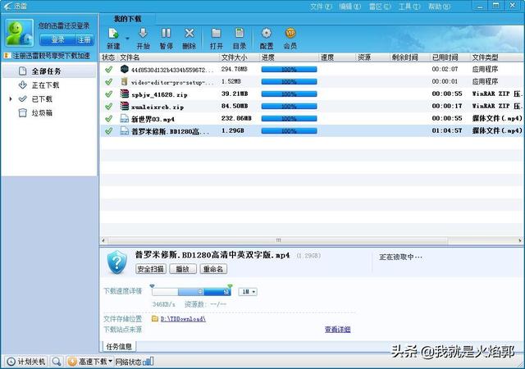The height and width of the screenshot is (369, 525).
Task: Click the 查看详细 link
Action: tap(337, 330)
